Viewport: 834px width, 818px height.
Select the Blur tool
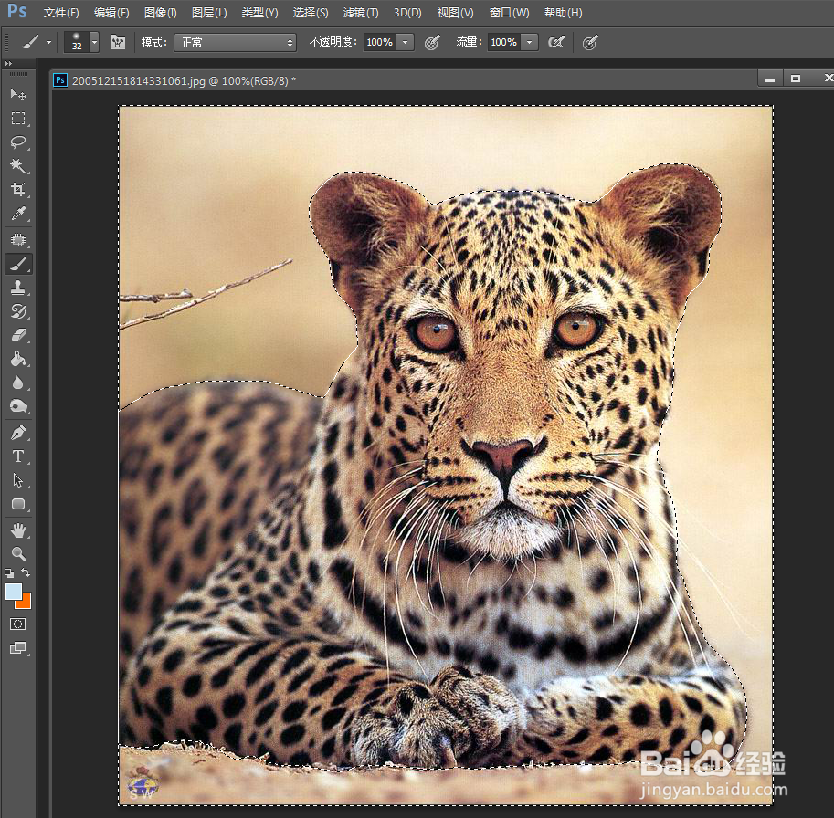pyautogui.click(x=18, y=383)
